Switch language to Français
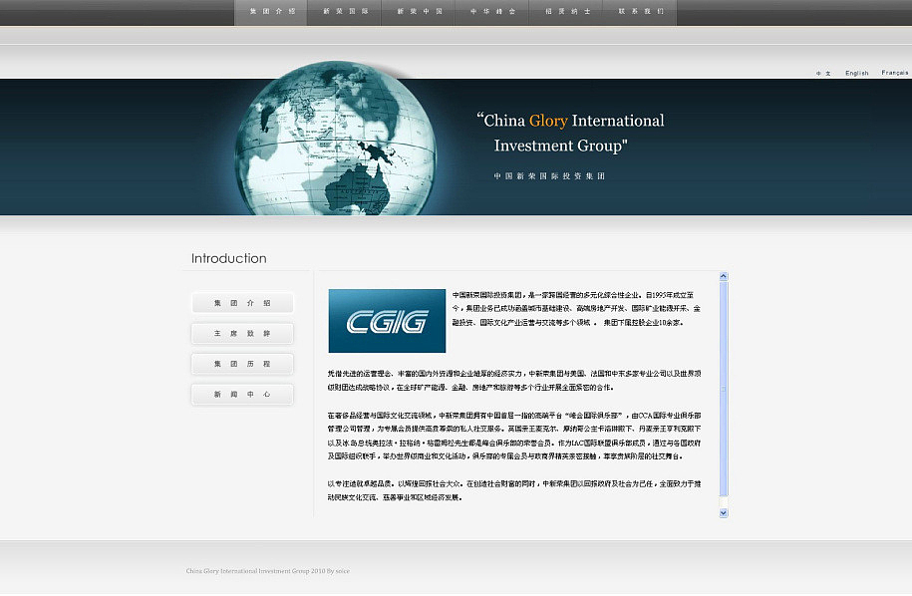Viewport: 912px width, 596px height. tap(894, 73)
